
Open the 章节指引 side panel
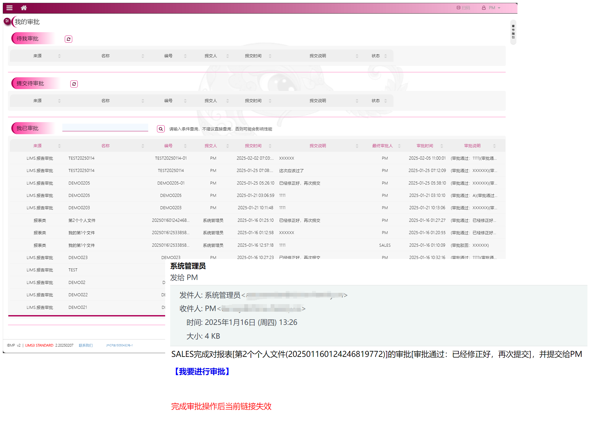point(513,32)
